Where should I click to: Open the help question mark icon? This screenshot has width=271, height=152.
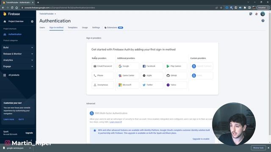263,21
